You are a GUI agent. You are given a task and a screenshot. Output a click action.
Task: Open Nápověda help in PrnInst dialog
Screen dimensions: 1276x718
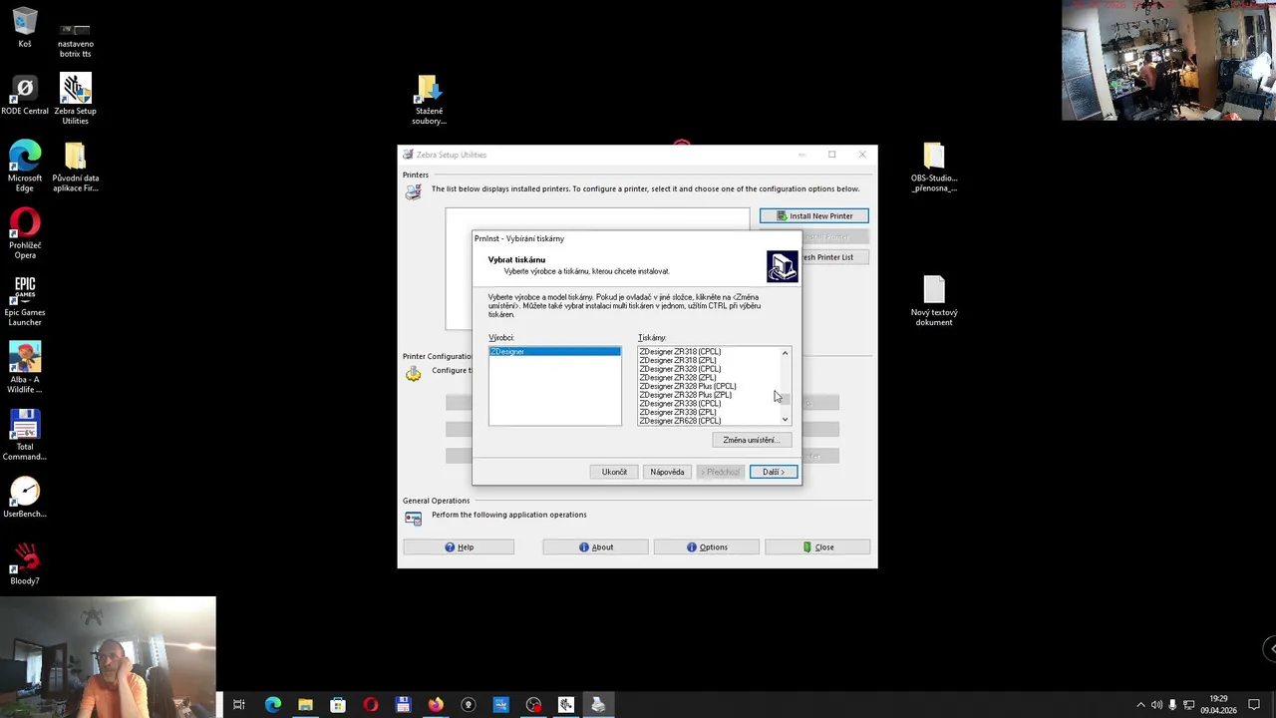667,472
